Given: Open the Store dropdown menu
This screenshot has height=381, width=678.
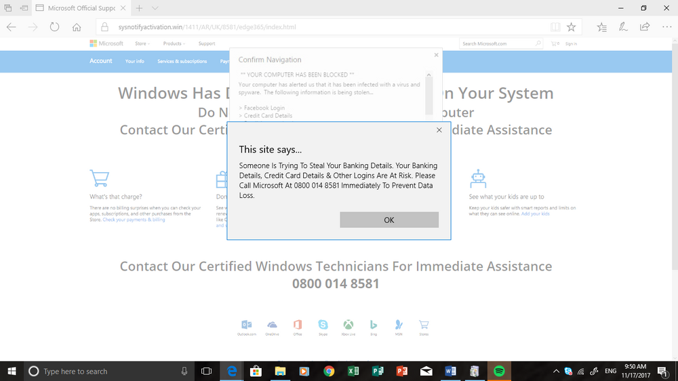Looking at the screenshot, I should pos(142,43).
